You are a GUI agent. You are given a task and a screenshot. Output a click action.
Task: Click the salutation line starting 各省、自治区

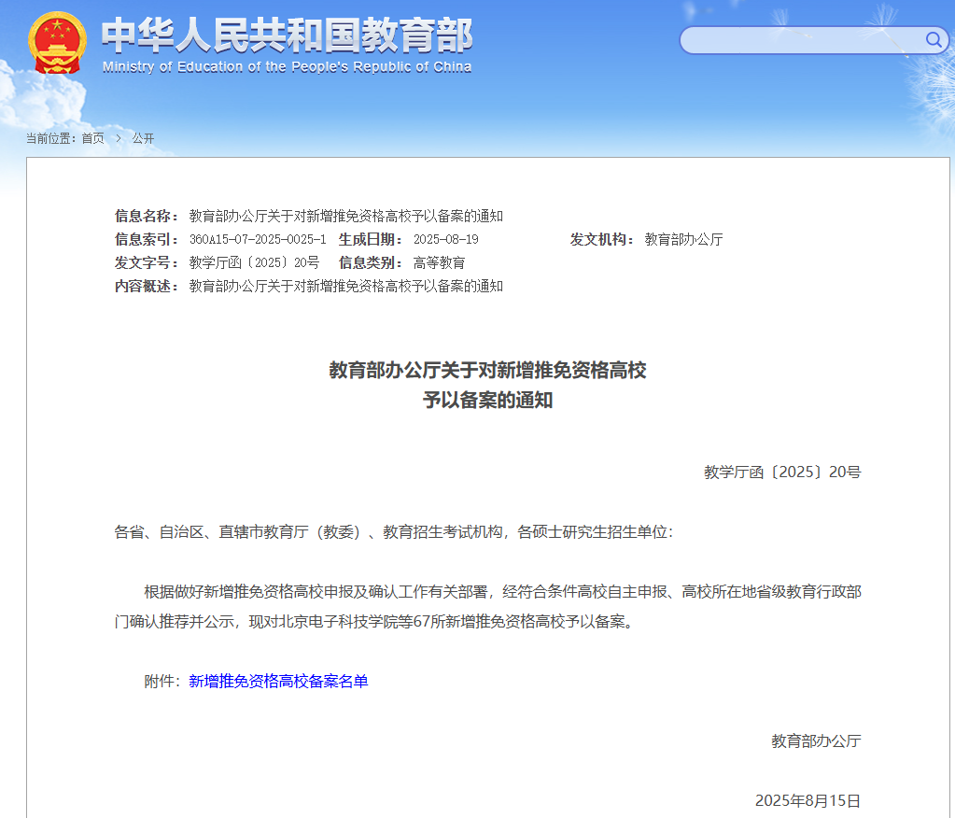[x=393, y=532]
